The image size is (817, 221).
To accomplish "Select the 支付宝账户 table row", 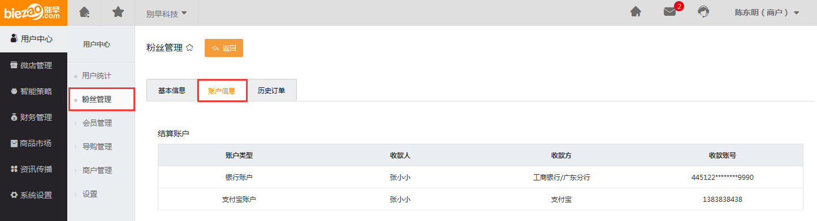I will (481, 199).
